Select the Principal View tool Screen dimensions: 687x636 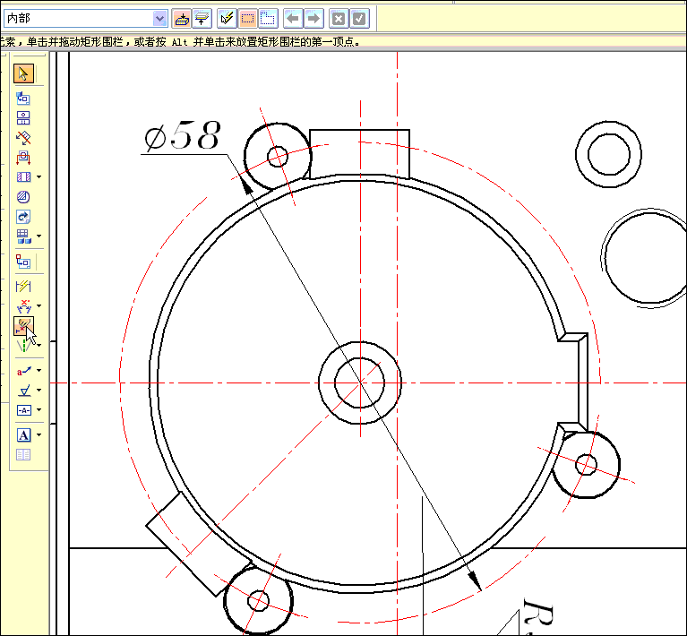coord(23,118)
